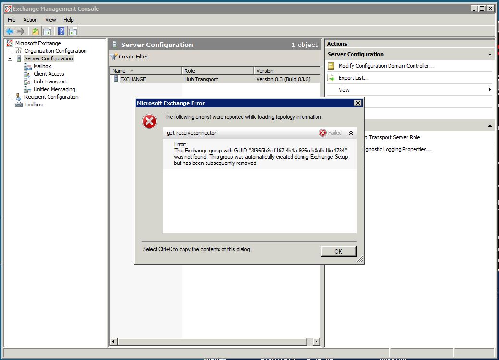Sort by the Version column header
The width and height of the screenshot is (499, 360).
tap(287, 71)
